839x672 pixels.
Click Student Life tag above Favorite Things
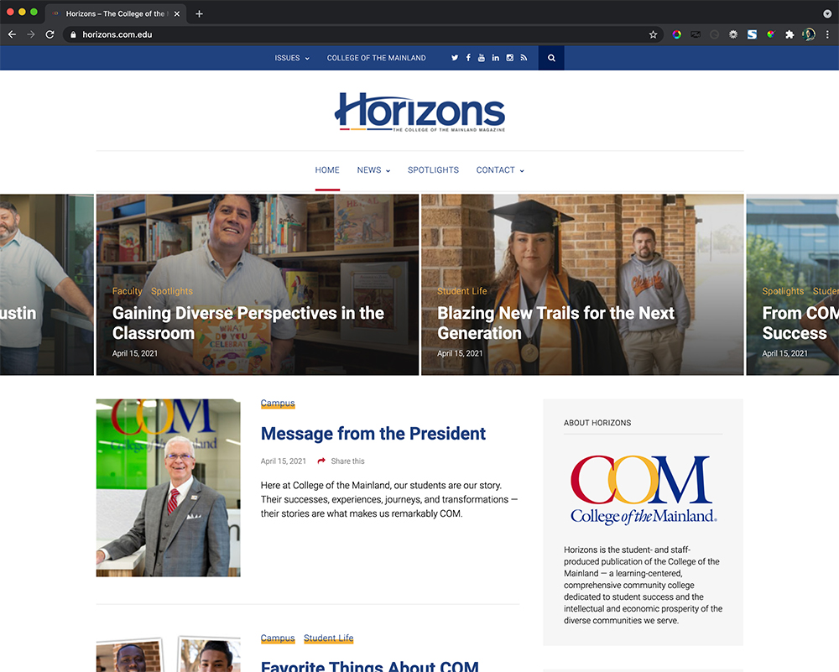pos(329,638)
